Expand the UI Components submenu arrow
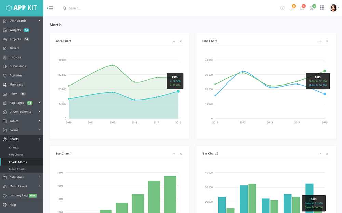 pos(39,112)
